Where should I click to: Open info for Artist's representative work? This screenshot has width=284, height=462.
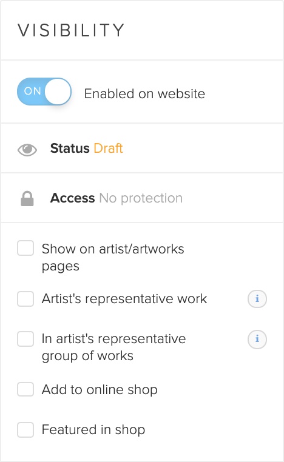click(x=257, y=299)
